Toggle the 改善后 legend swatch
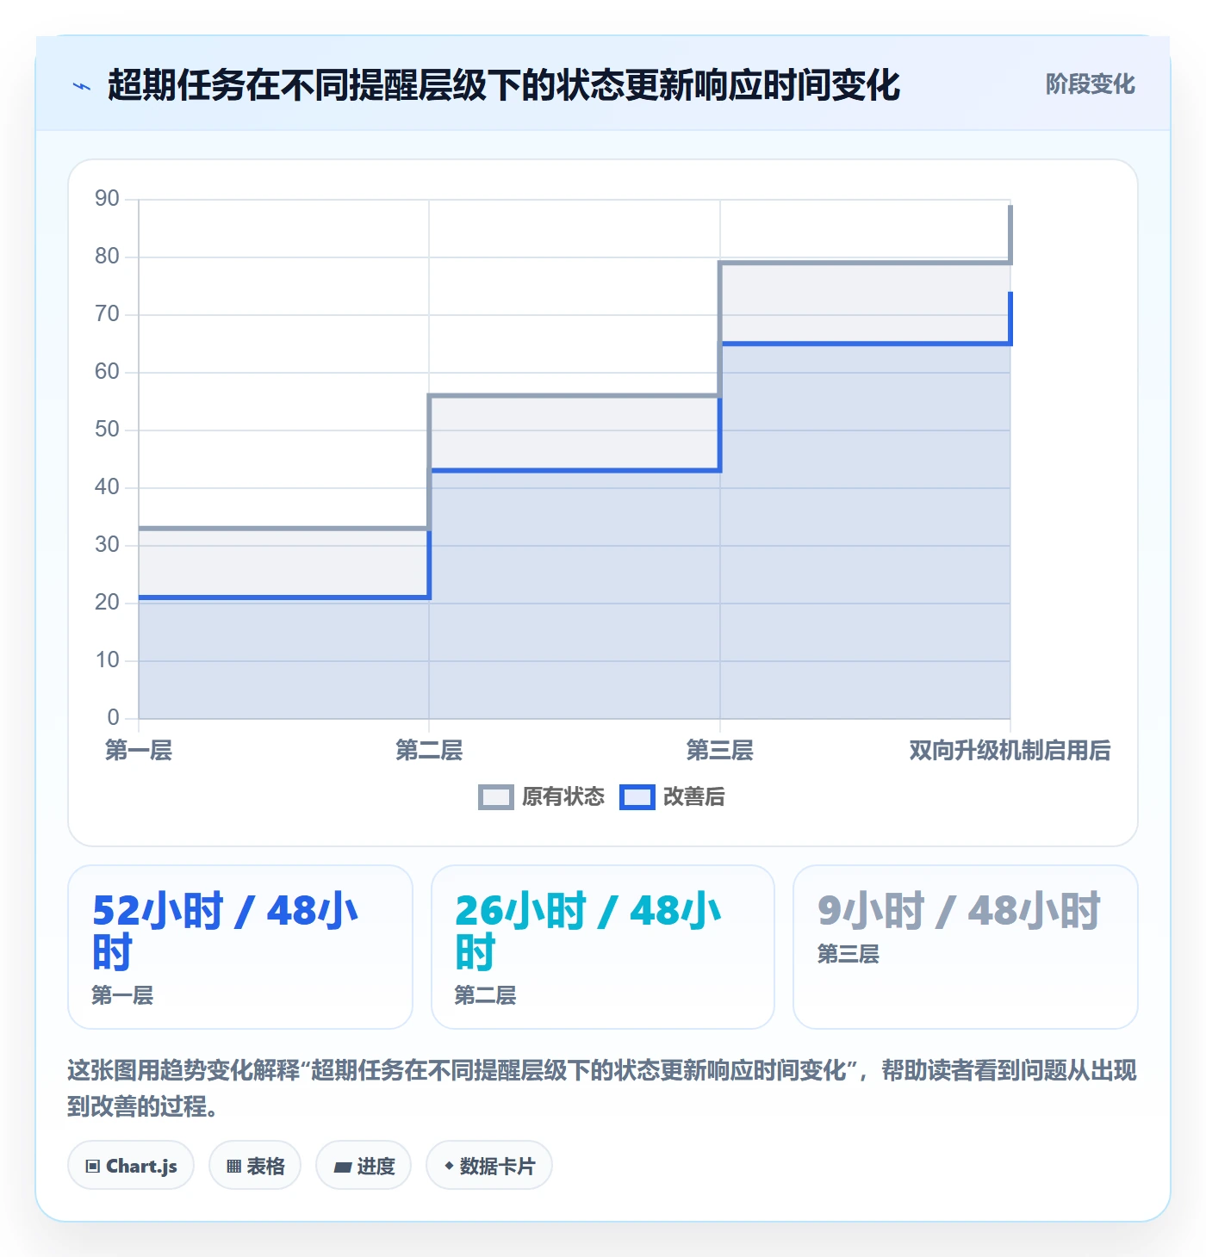This screenshot has width=1206, height=1257. 637,797
